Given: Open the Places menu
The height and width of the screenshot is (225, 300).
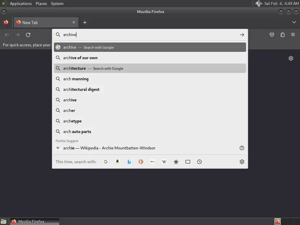Looking at the screenshot, I should click(41, 4).
